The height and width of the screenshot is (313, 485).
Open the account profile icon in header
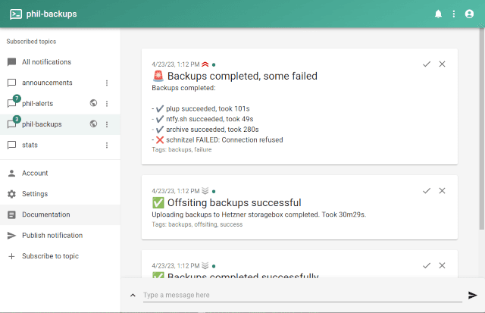[x=469, y=14]
